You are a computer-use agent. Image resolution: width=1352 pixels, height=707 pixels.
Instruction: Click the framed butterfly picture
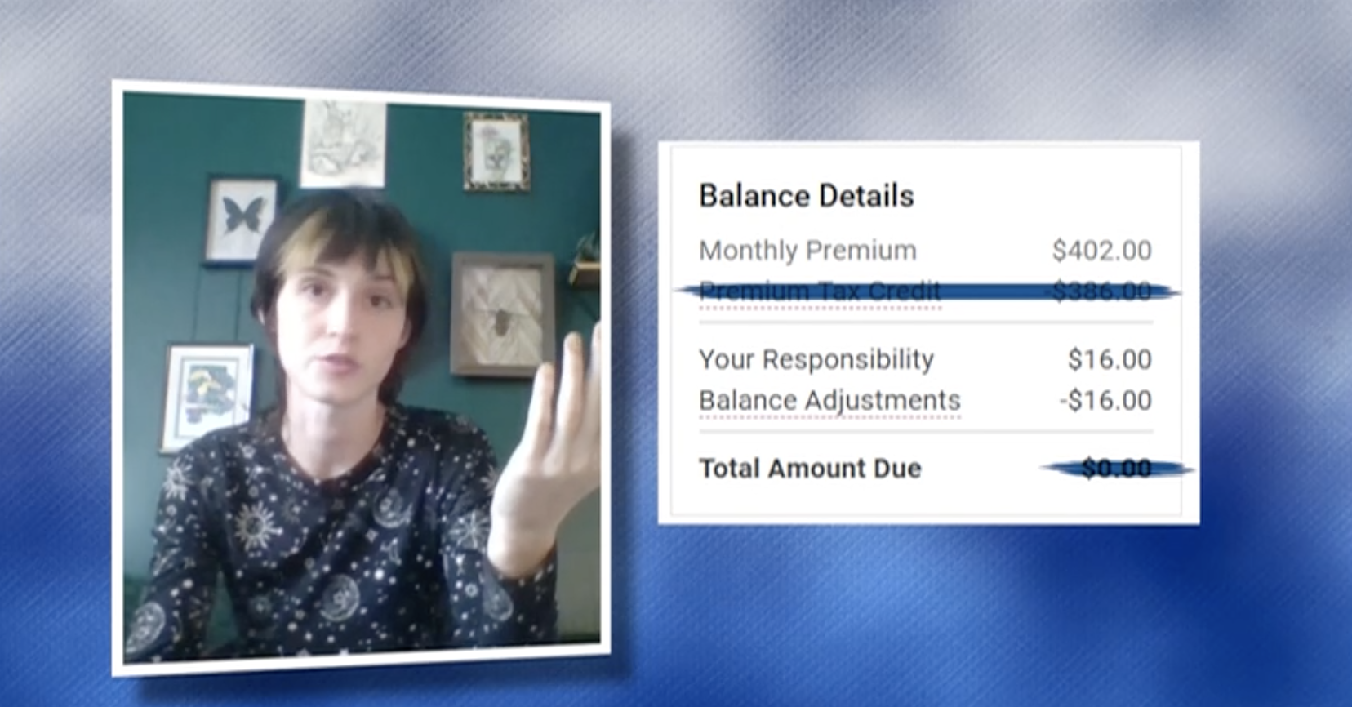tap(242, 219)
